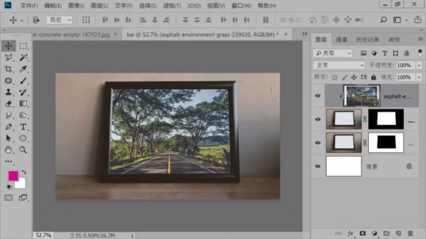The height and width of the screenshot is (239, 426).
Task: Add a layer style with fx icon
Action: (350, 234)
